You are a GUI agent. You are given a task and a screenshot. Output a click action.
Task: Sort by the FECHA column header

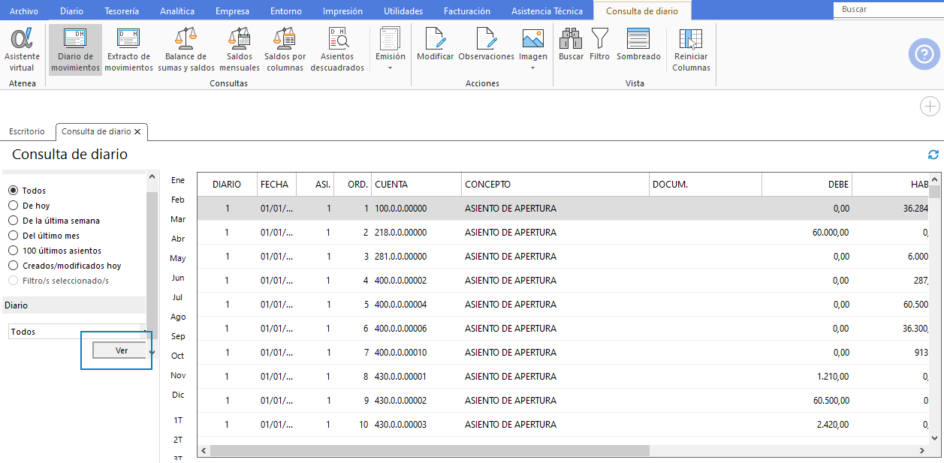pos(276,185)
